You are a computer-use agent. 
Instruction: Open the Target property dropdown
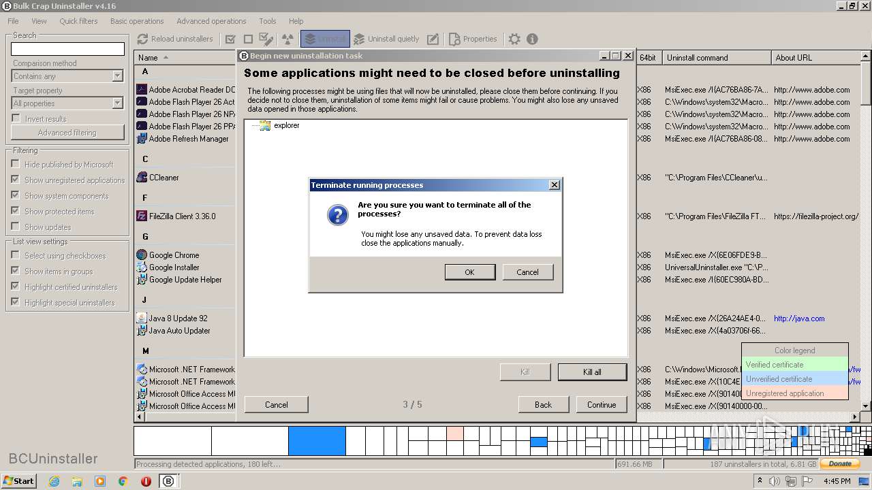tap(117, 103)
